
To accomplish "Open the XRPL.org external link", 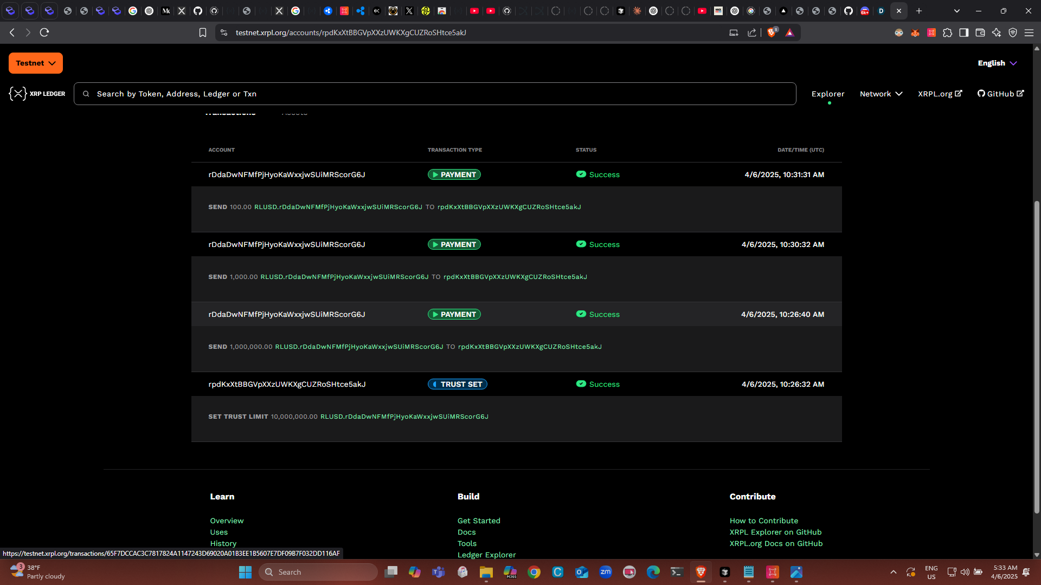I will click(940, 94).
